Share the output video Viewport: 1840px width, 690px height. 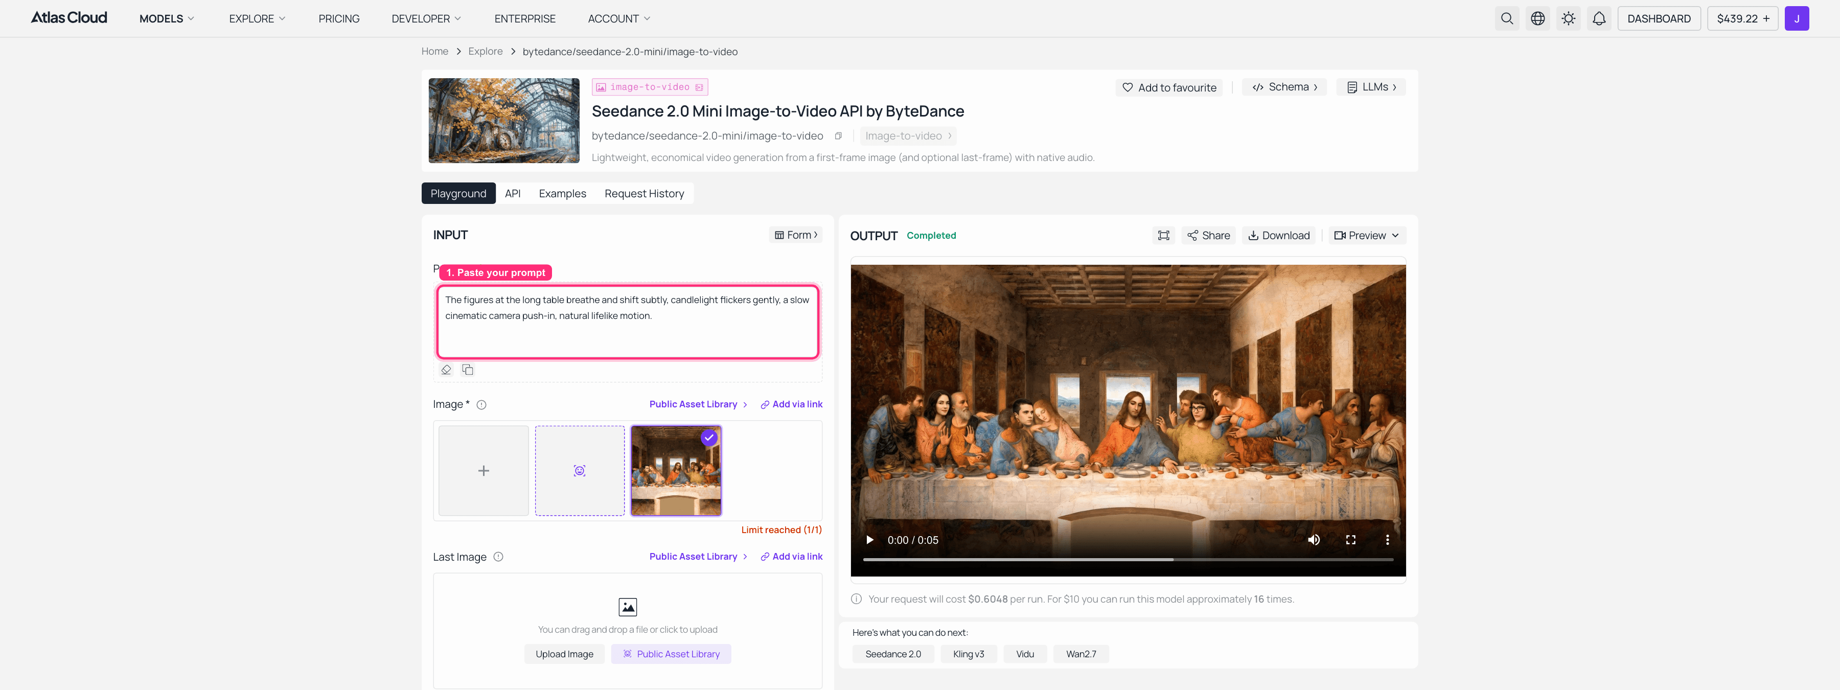1209,236
